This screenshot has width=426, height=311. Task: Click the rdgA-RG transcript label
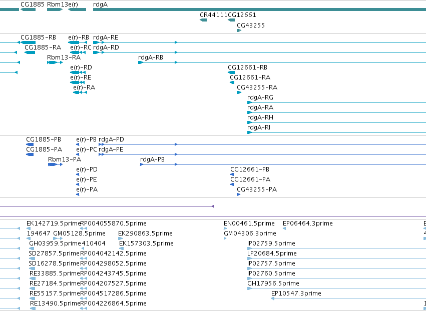(x=260, y=97)
